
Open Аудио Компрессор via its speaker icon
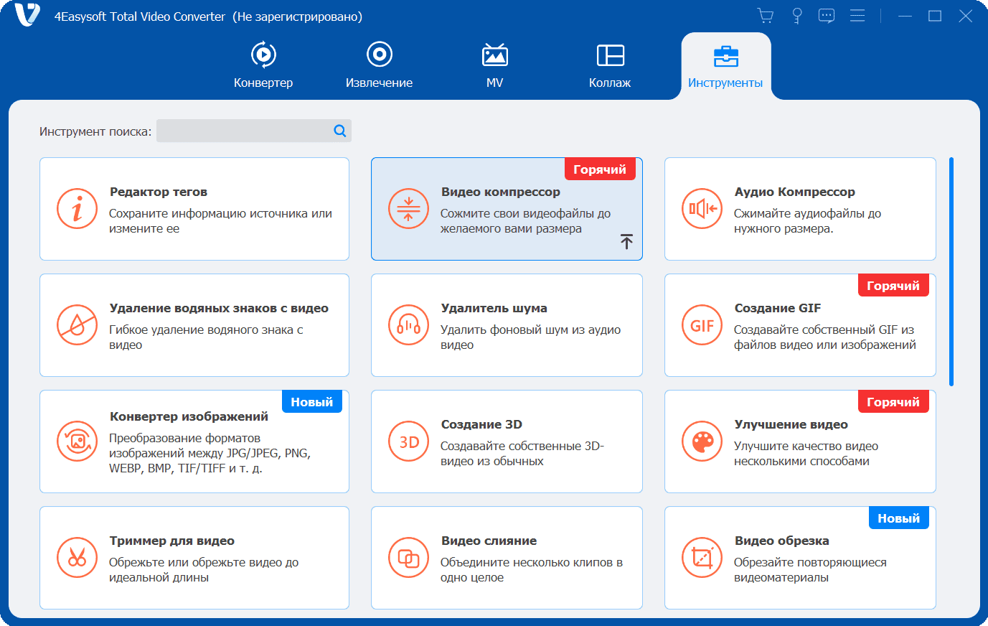(702, 209)
